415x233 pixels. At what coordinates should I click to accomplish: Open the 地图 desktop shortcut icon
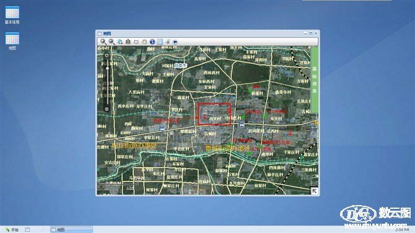[12, 41]
